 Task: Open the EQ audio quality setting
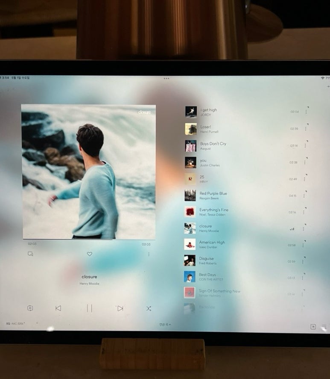15,323
